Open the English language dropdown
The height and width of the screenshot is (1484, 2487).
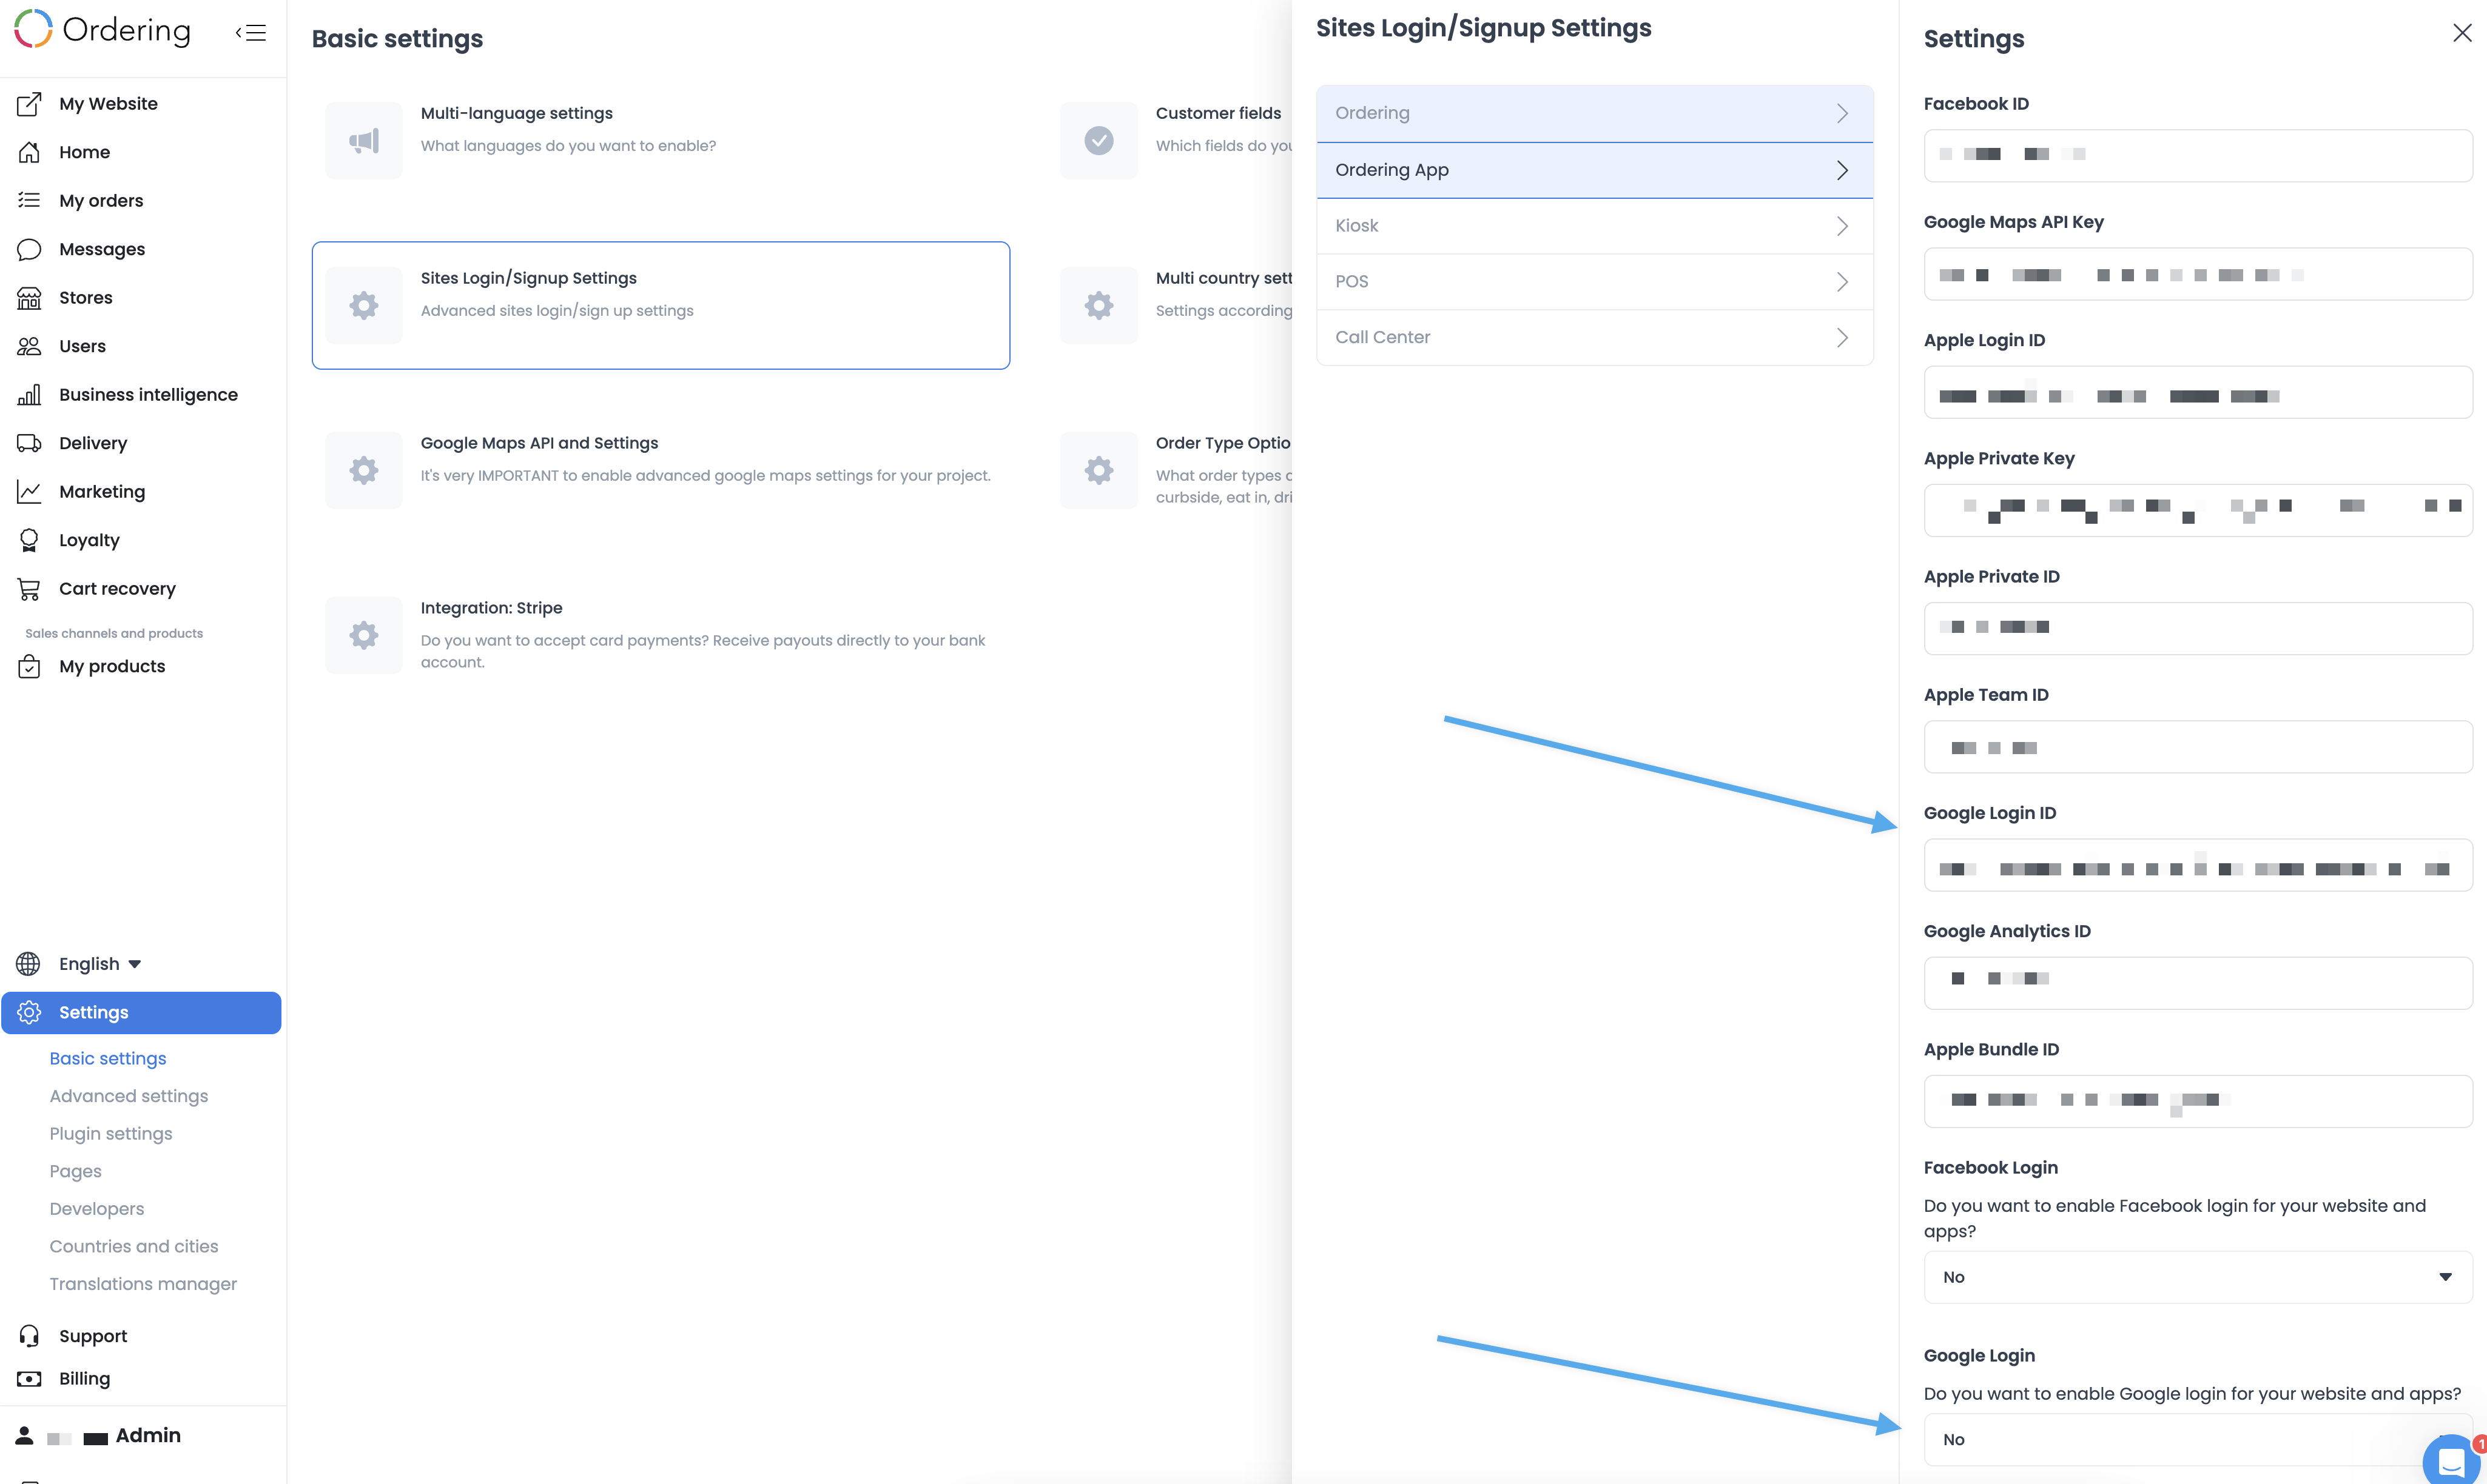[x=100, y=964]
